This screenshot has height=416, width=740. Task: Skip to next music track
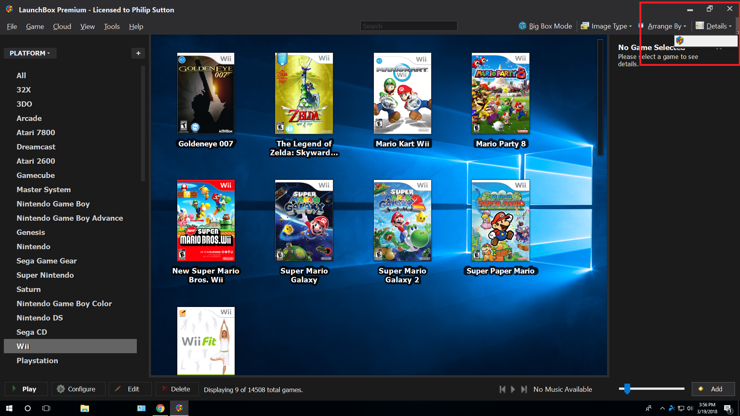pos(524,389)
